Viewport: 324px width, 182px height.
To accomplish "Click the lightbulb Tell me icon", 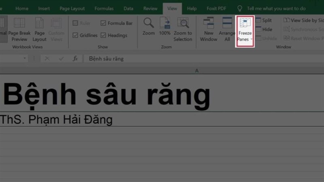I will click(x=239, y=8).
